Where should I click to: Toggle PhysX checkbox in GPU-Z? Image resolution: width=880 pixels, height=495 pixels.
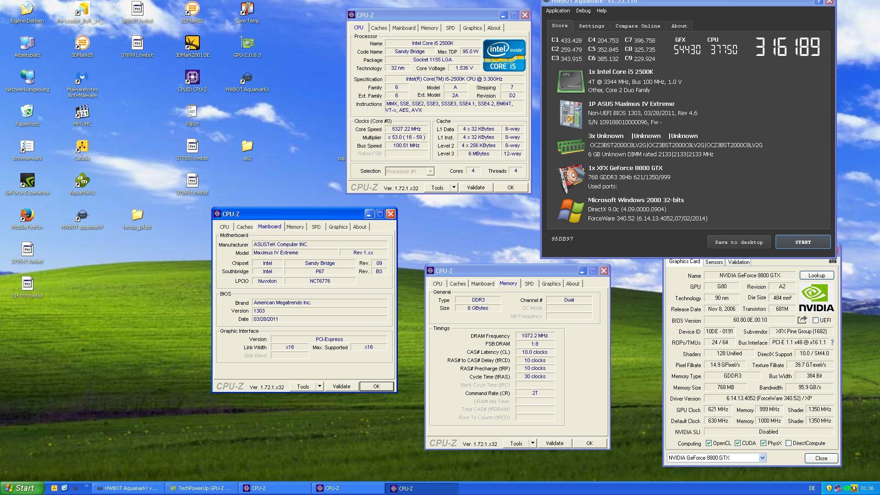point(763,443)
